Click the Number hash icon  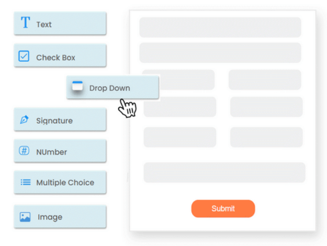pos(24,151)
